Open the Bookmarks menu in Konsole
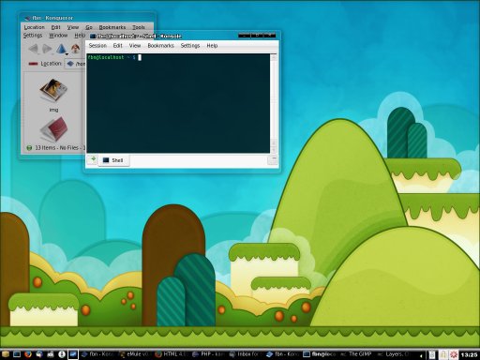Image resolution: width=480 pixels, height=360 pixels. pos(160,46)
